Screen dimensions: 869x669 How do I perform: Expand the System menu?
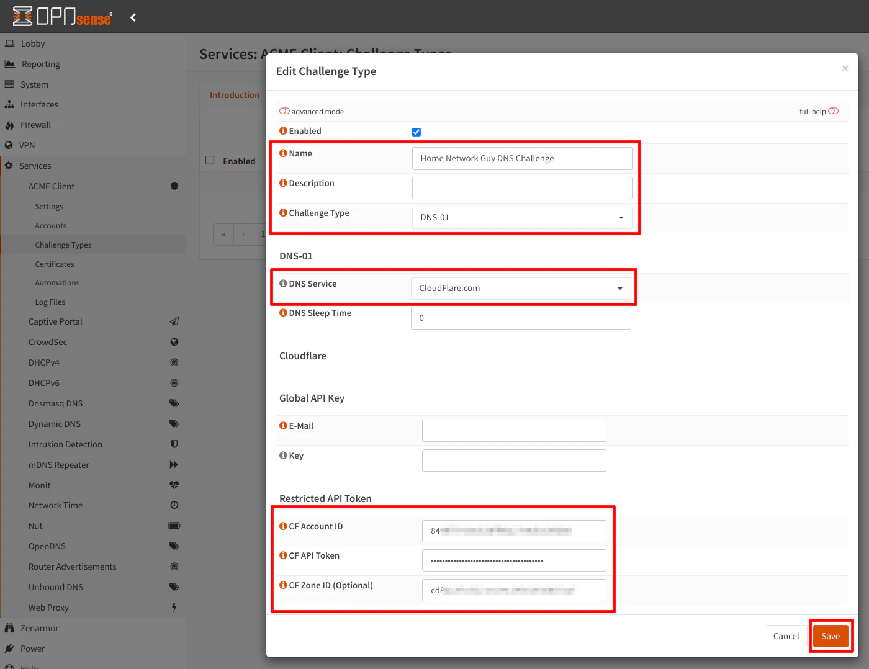[x=93, y=84]
